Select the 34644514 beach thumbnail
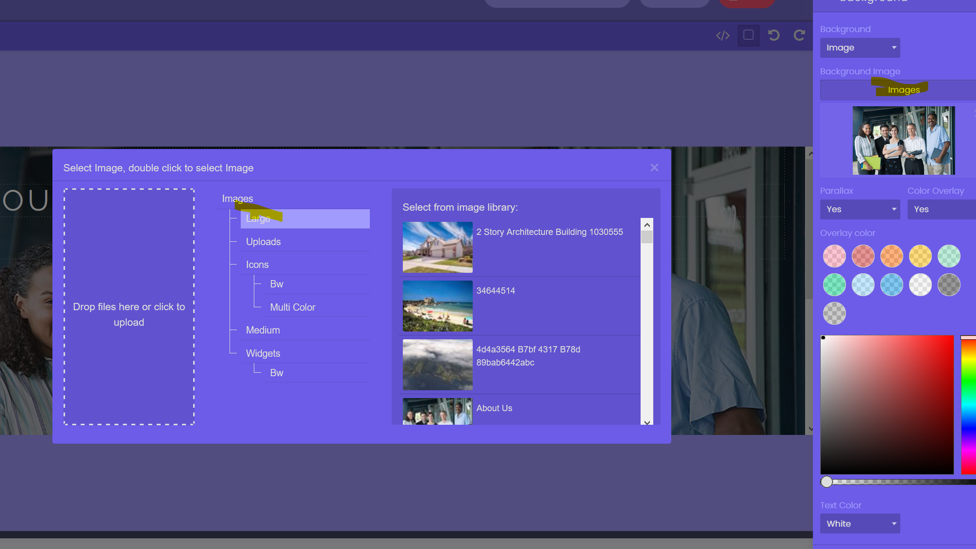The height and width of the screenshot is (549, 976). tap(437, 306)
